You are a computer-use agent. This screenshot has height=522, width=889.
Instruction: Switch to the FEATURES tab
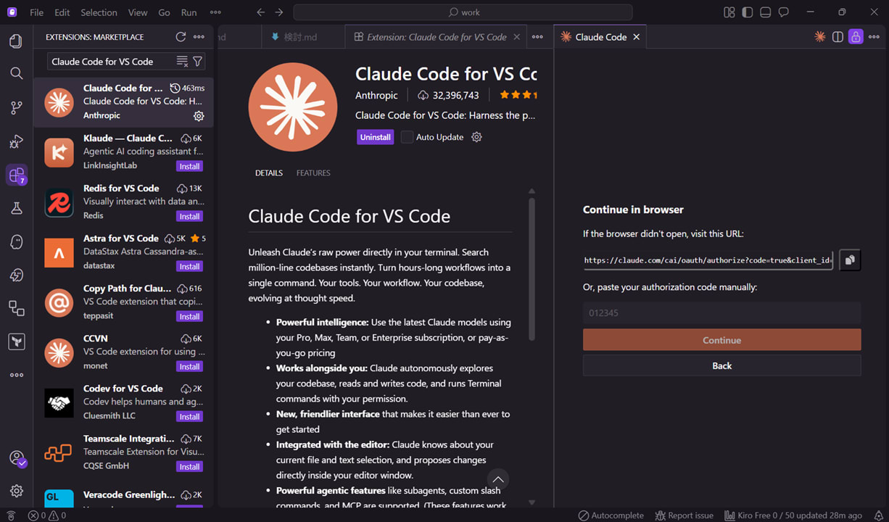click(x=313, y=173)
